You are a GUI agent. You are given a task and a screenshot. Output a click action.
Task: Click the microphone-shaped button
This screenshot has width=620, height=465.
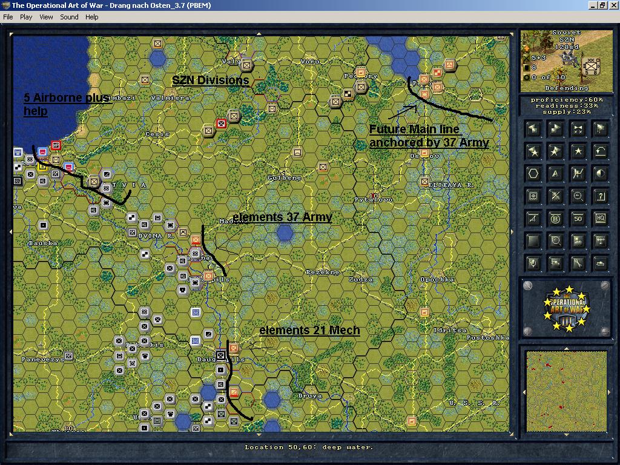(533, 263)
